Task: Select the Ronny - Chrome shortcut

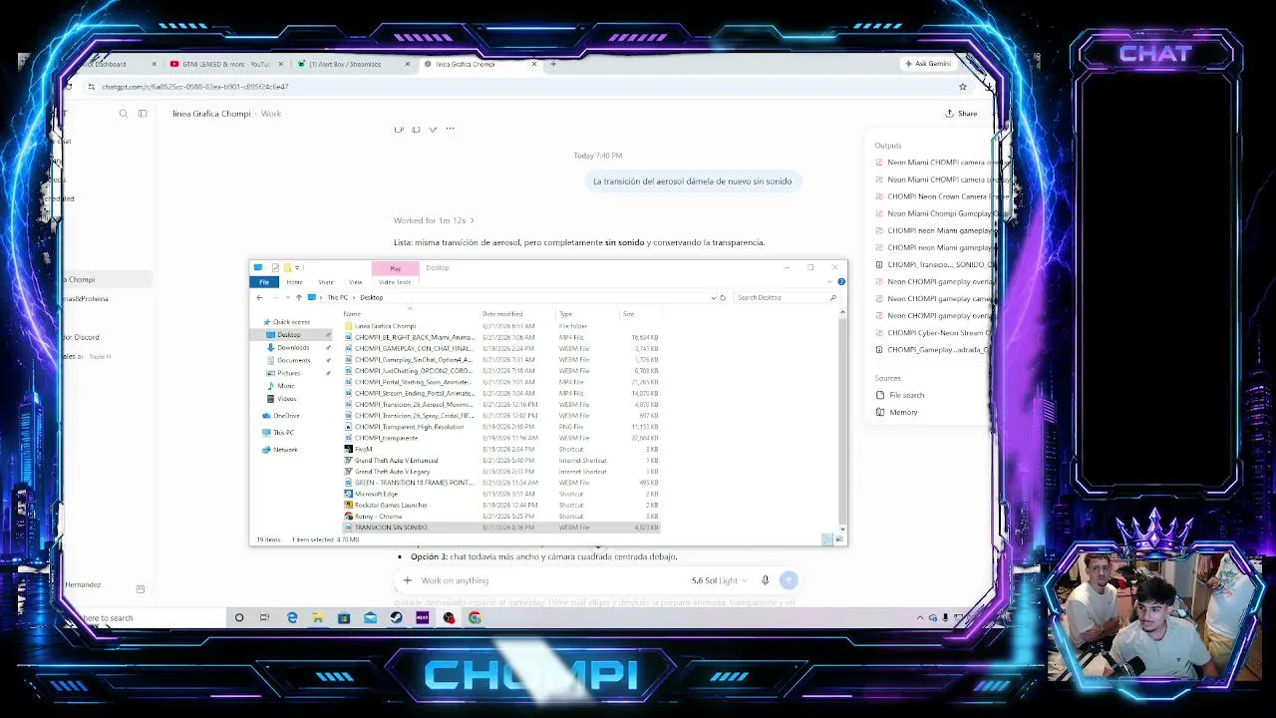Action: click(x=378, y=517)
